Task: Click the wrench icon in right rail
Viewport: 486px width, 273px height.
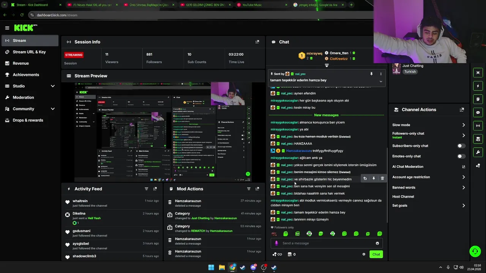Action: coord(478,152)
